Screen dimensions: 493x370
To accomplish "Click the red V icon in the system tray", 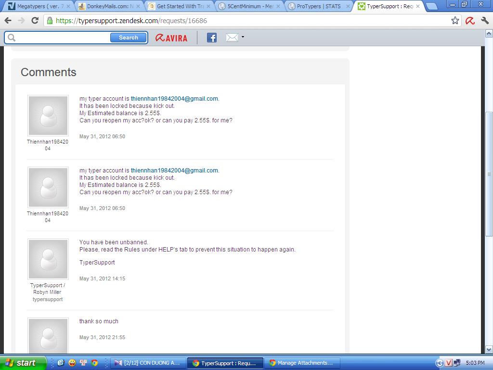I will (449, 363).
